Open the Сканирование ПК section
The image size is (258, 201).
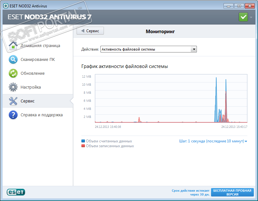[38, 60]
